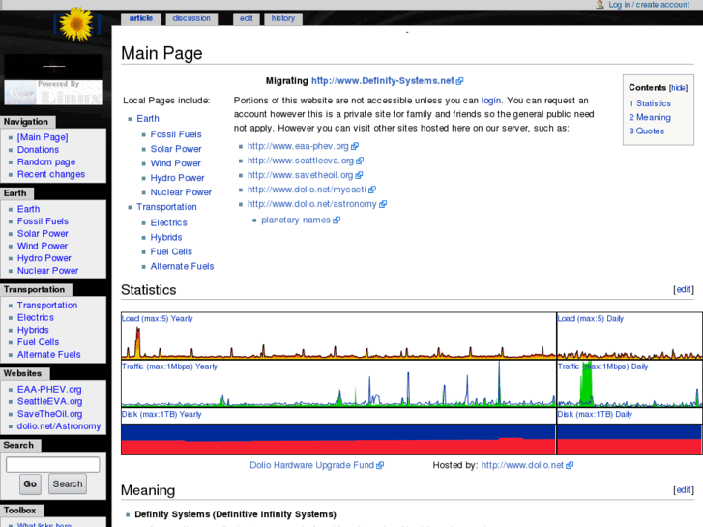The image size is (703, 527).
Task: Click the sunflower site logo
Action: click(x=73, y=23)
